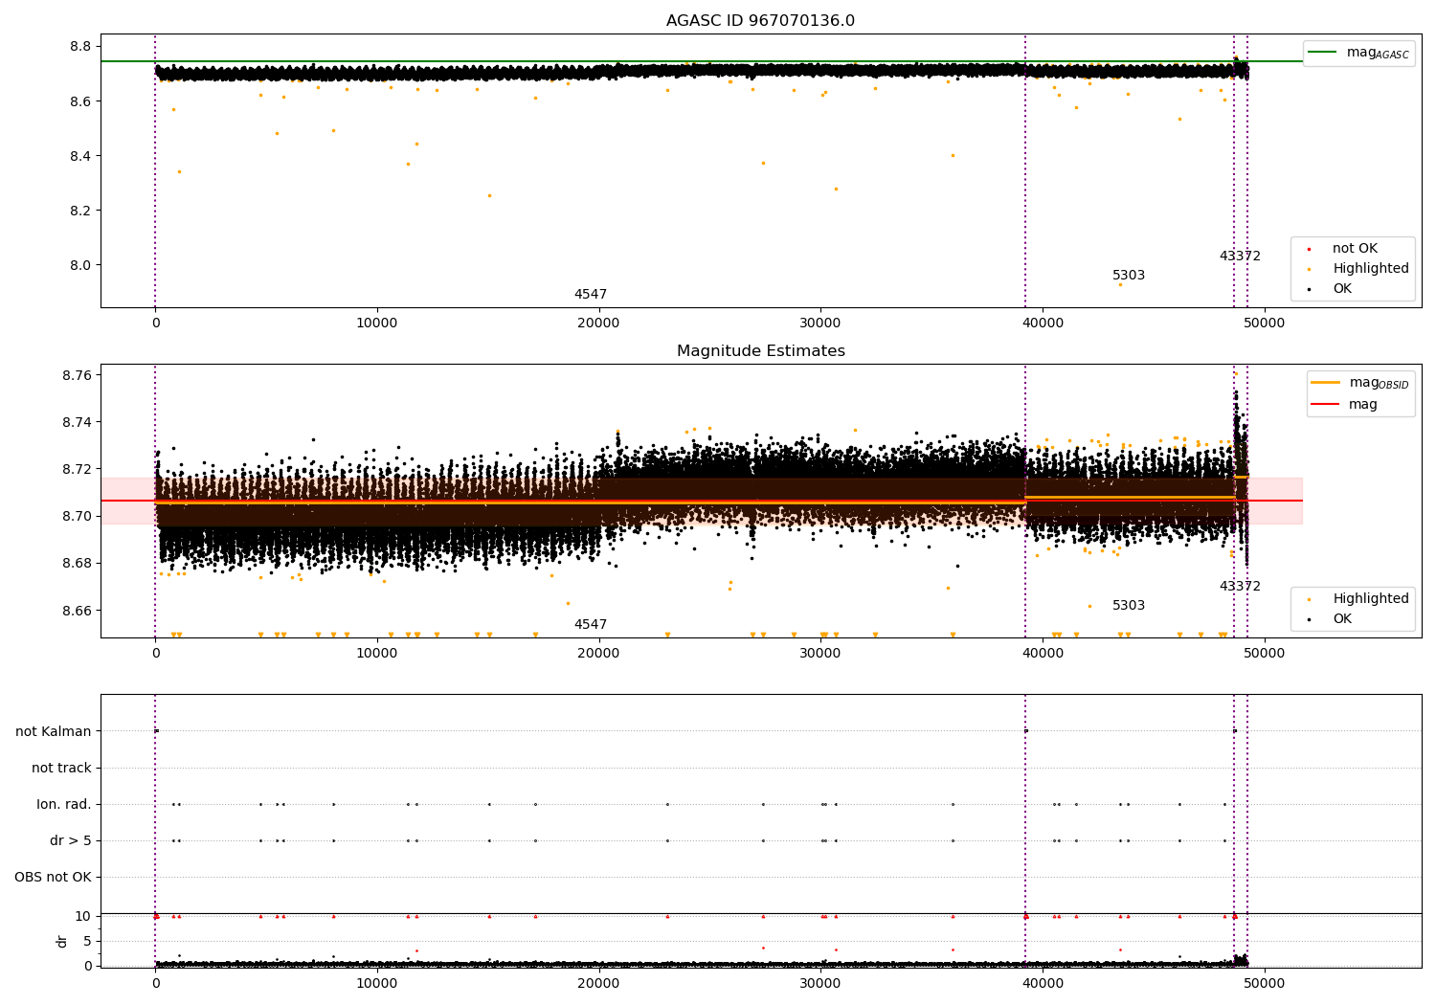Click 'Highlighted' in the Magnitude Estimates legend
1436x1005 pixels.
(x=1370, y=599)
